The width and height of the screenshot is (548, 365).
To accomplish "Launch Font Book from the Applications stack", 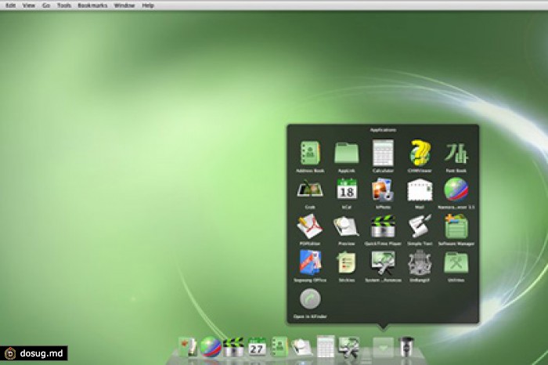I will (456, 154).
